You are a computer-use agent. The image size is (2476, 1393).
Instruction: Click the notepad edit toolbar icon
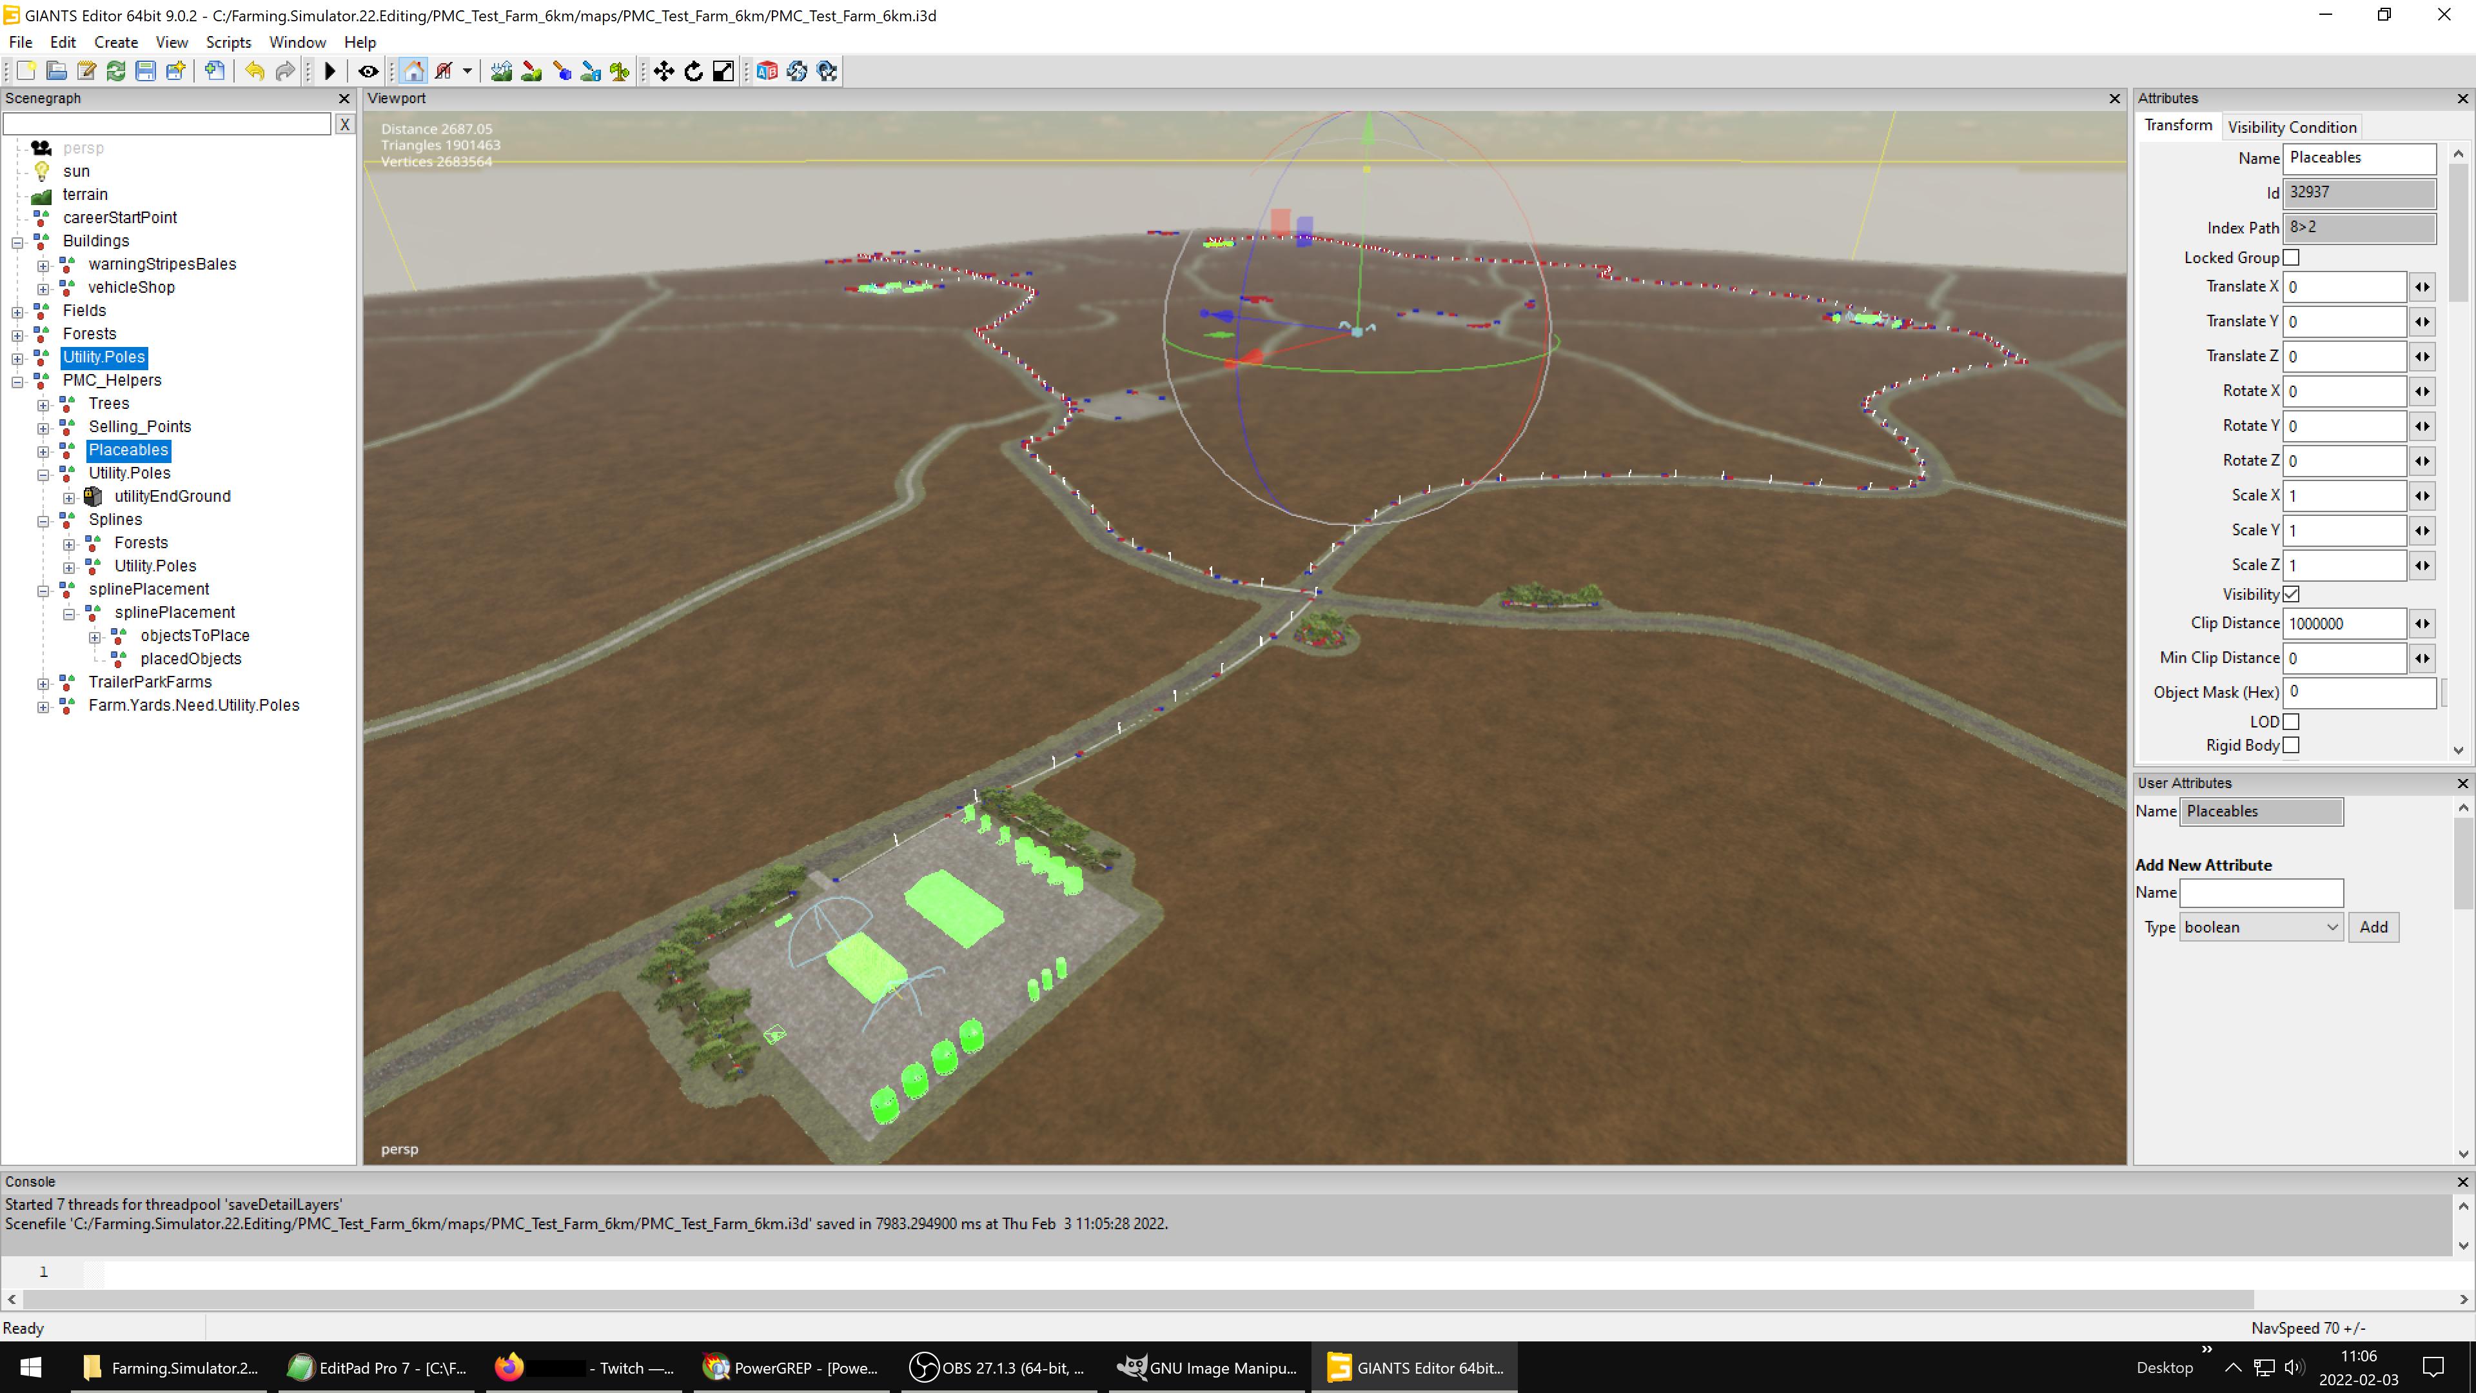(86, 71)
